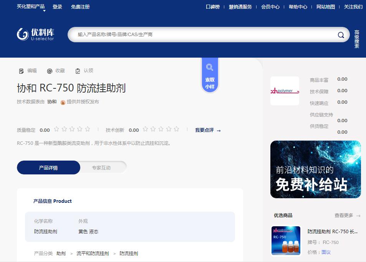Open the 前沿材料知识的免费补给站 banner
366x262 pixels.
(316, 169)
